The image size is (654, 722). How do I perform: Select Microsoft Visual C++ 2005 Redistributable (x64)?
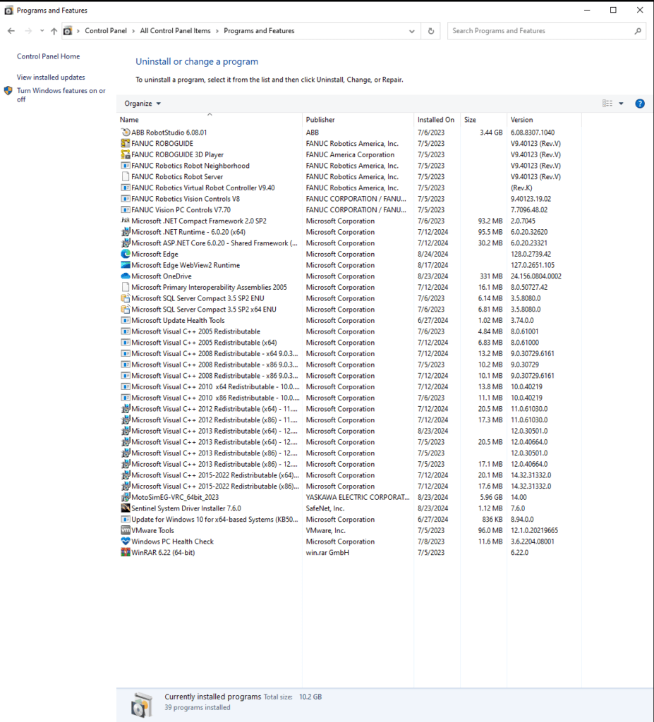pyautogui.click(x=204, y=342)
